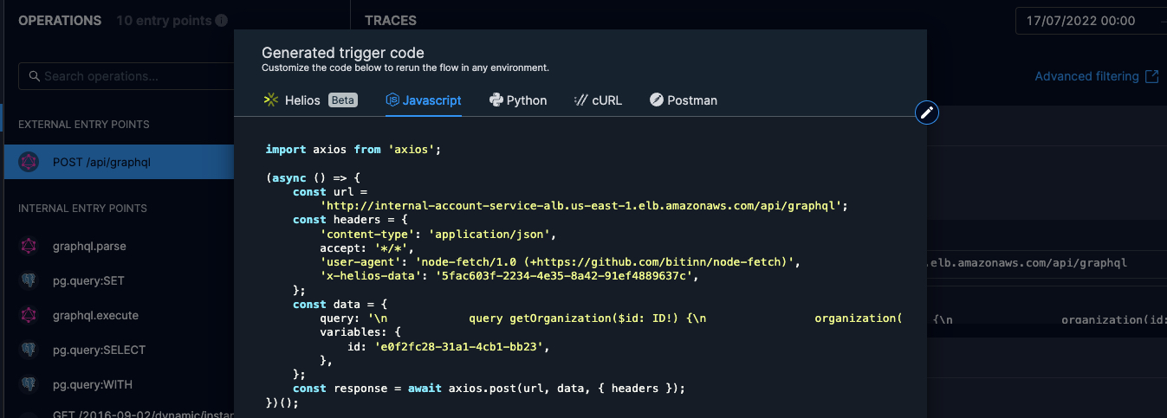Click the Postgres icon beside pg.query:WITH

(29, 385)
